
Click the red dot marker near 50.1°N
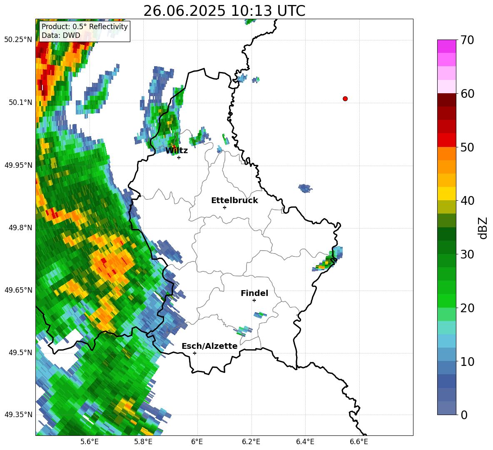point(345,99)
